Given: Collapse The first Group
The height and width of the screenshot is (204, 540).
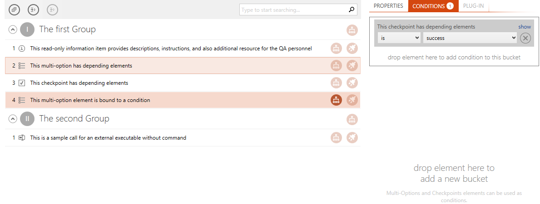Looking at the screenshot, I should point(12,29).
